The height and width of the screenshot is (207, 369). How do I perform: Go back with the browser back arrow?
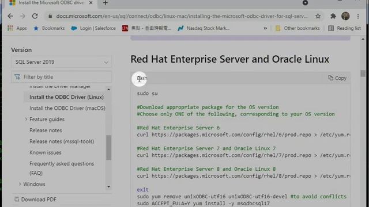[x=10, y=16]
